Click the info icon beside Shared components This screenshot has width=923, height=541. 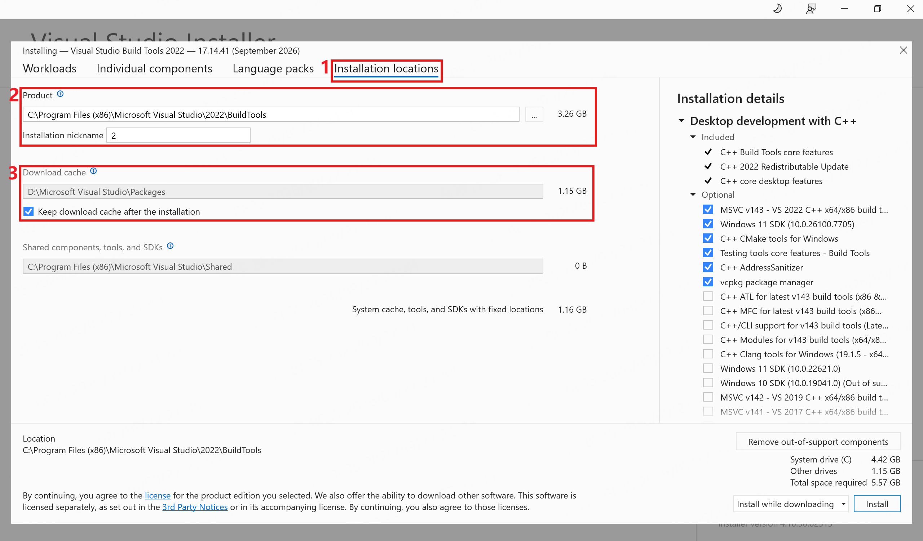click(170, 246)
